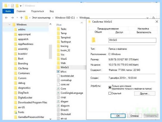
Task: Select the Core file icon
Action: pyautogui.click(x=58, y=89)
